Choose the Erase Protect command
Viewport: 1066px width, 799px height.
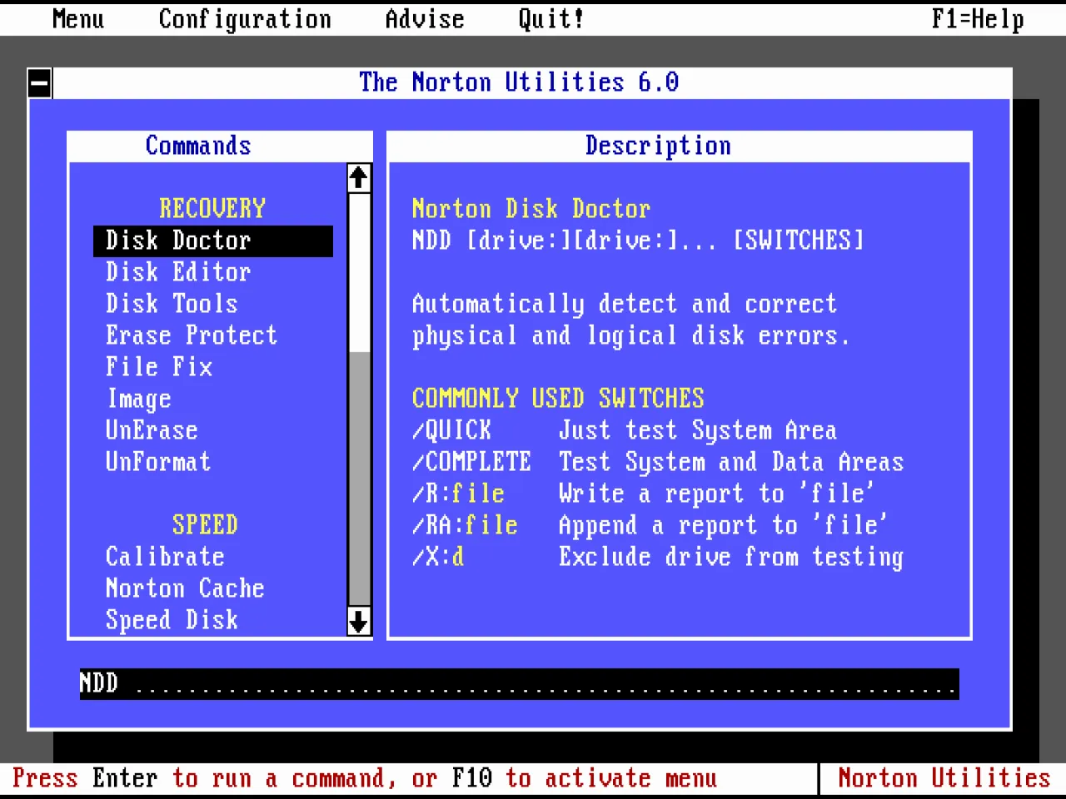pyautogui.click(x=191, y=335)
